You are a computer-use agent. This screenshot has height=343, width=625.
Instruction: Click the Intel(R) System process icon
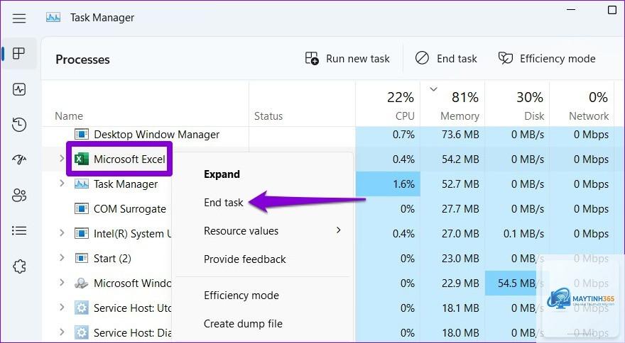(82, 233)
